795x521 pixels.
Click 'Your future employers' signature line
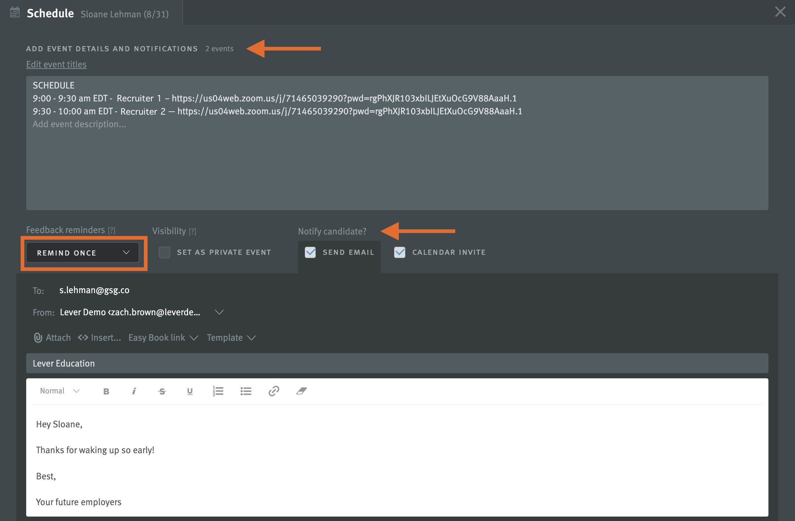[x=79, y=502]
